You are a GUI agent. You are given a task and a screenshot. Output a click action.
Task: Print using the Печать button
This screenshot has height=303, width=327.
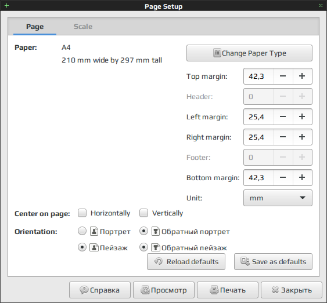click(228, 290)
